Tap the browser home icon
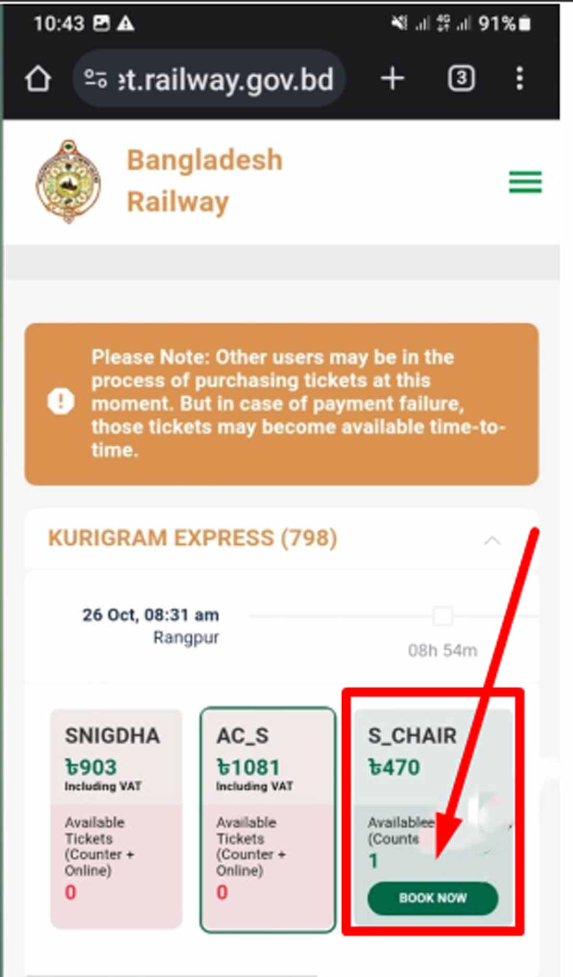 coord(38,79)
